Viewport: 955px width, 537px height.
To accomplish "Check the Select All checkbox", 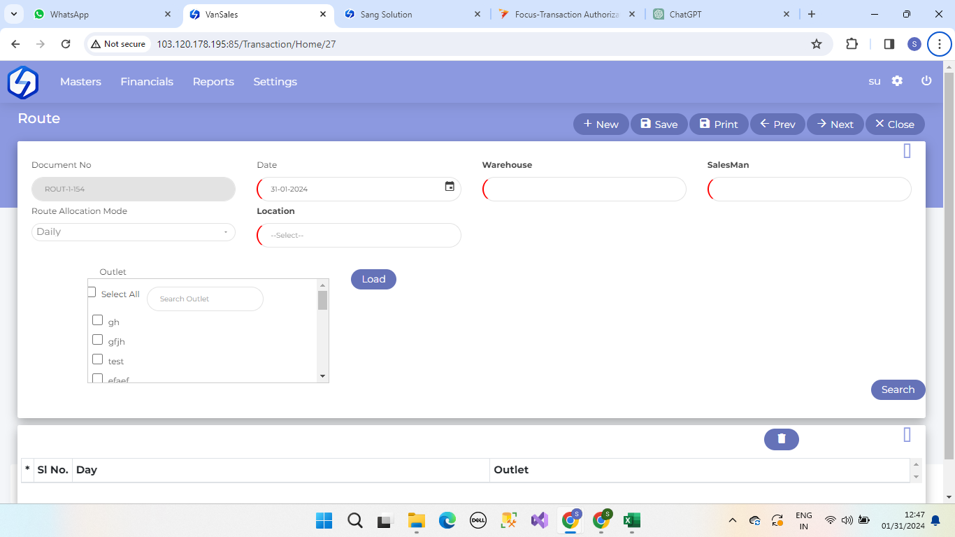I will (92, 292).
